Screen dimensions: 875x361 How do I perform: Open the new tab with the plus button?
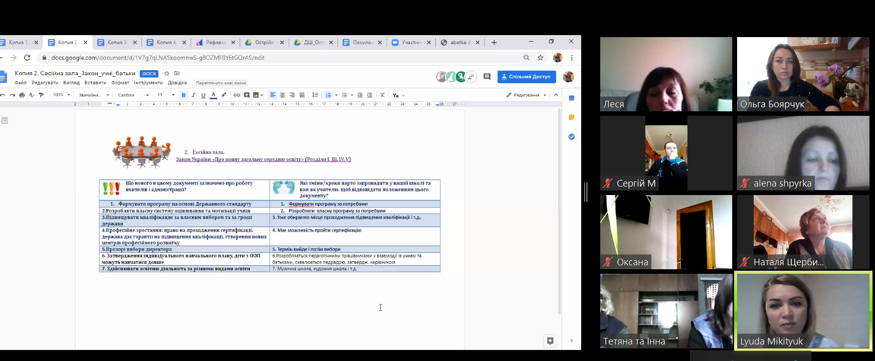pos(494,43)
